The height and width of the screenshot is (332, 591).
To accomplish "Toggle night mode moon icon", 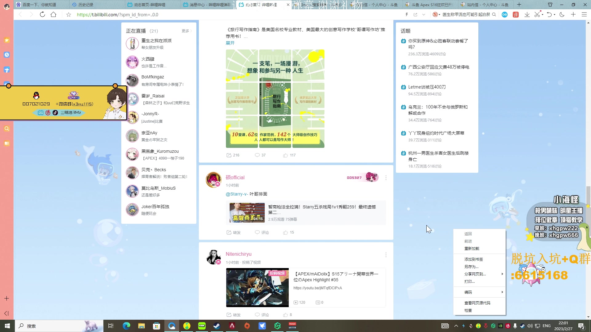I will (x=562, y=14).
